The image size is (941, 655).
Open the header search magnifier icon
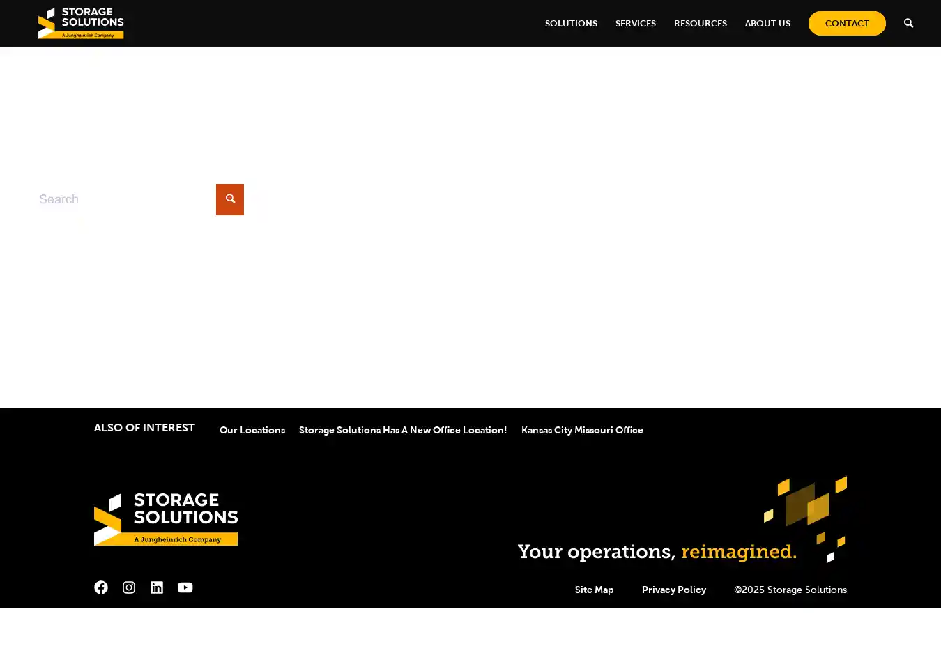(908, 23)
